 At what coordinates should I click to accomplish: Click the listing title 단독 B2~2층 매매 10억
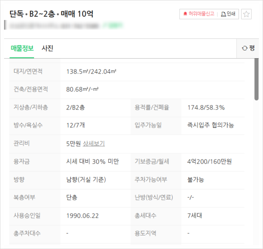tap(51, 14)
